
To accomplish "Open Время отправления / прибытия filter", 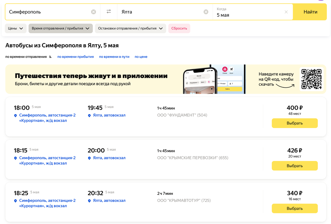I will (61, 28).
